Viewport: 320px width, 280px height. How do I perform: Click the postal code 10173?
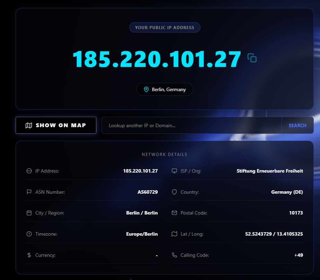tap(296, 213)
